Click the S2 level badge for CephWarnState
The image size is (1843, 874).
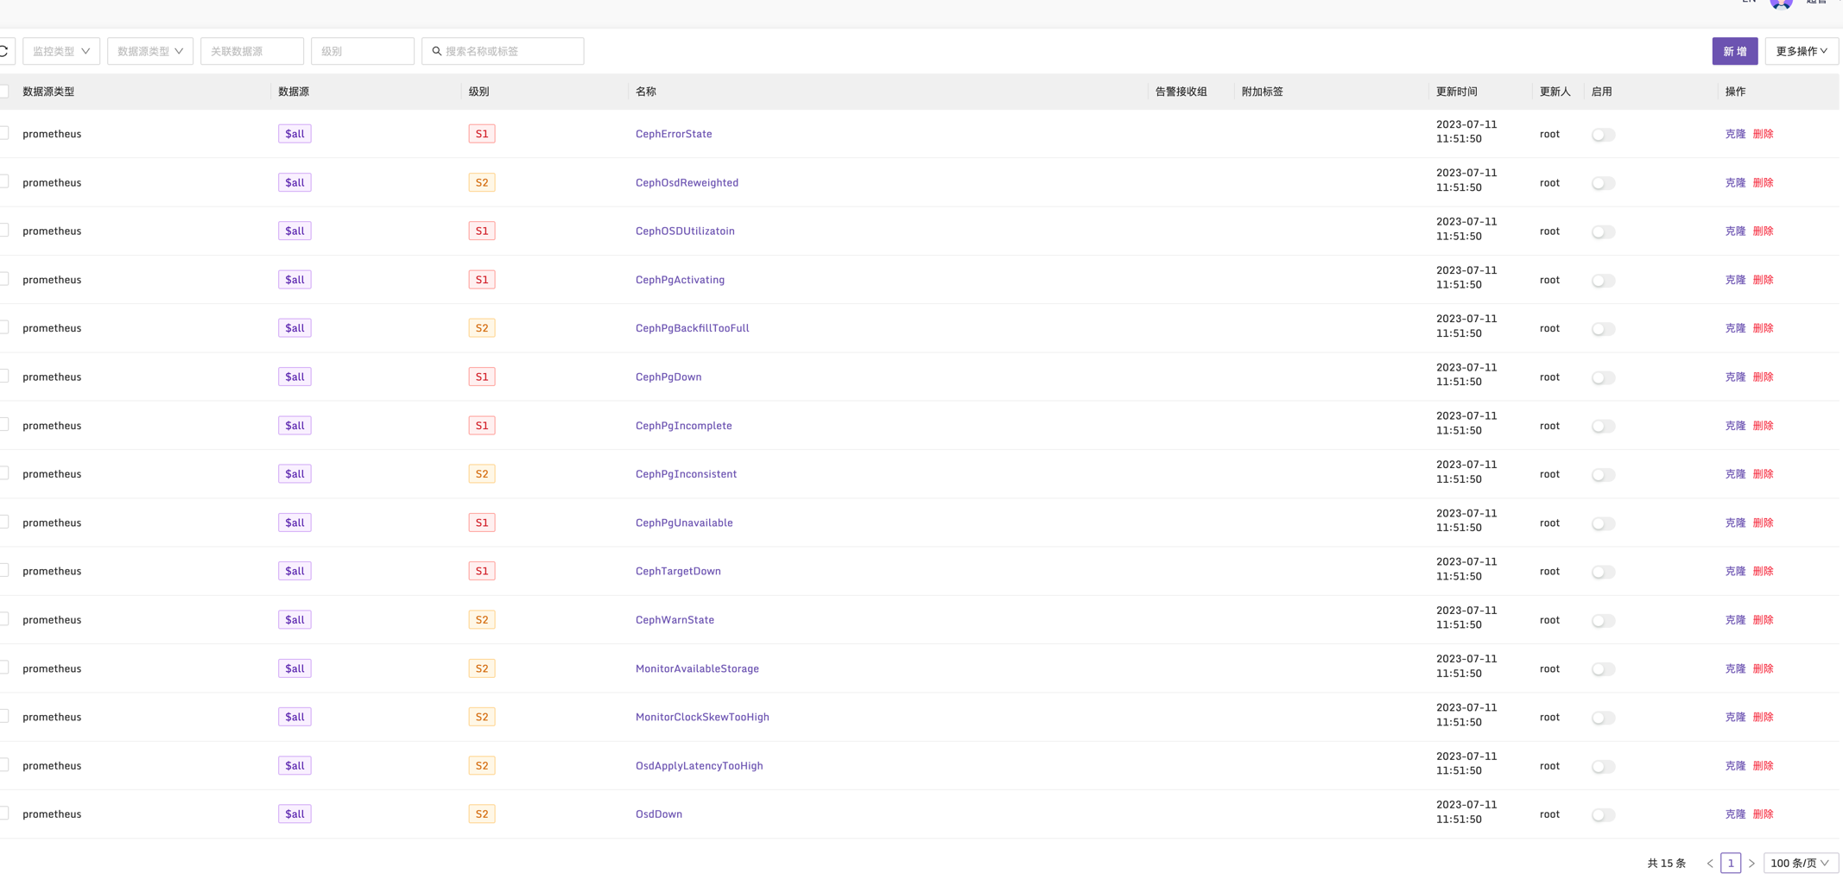(482, 619)
